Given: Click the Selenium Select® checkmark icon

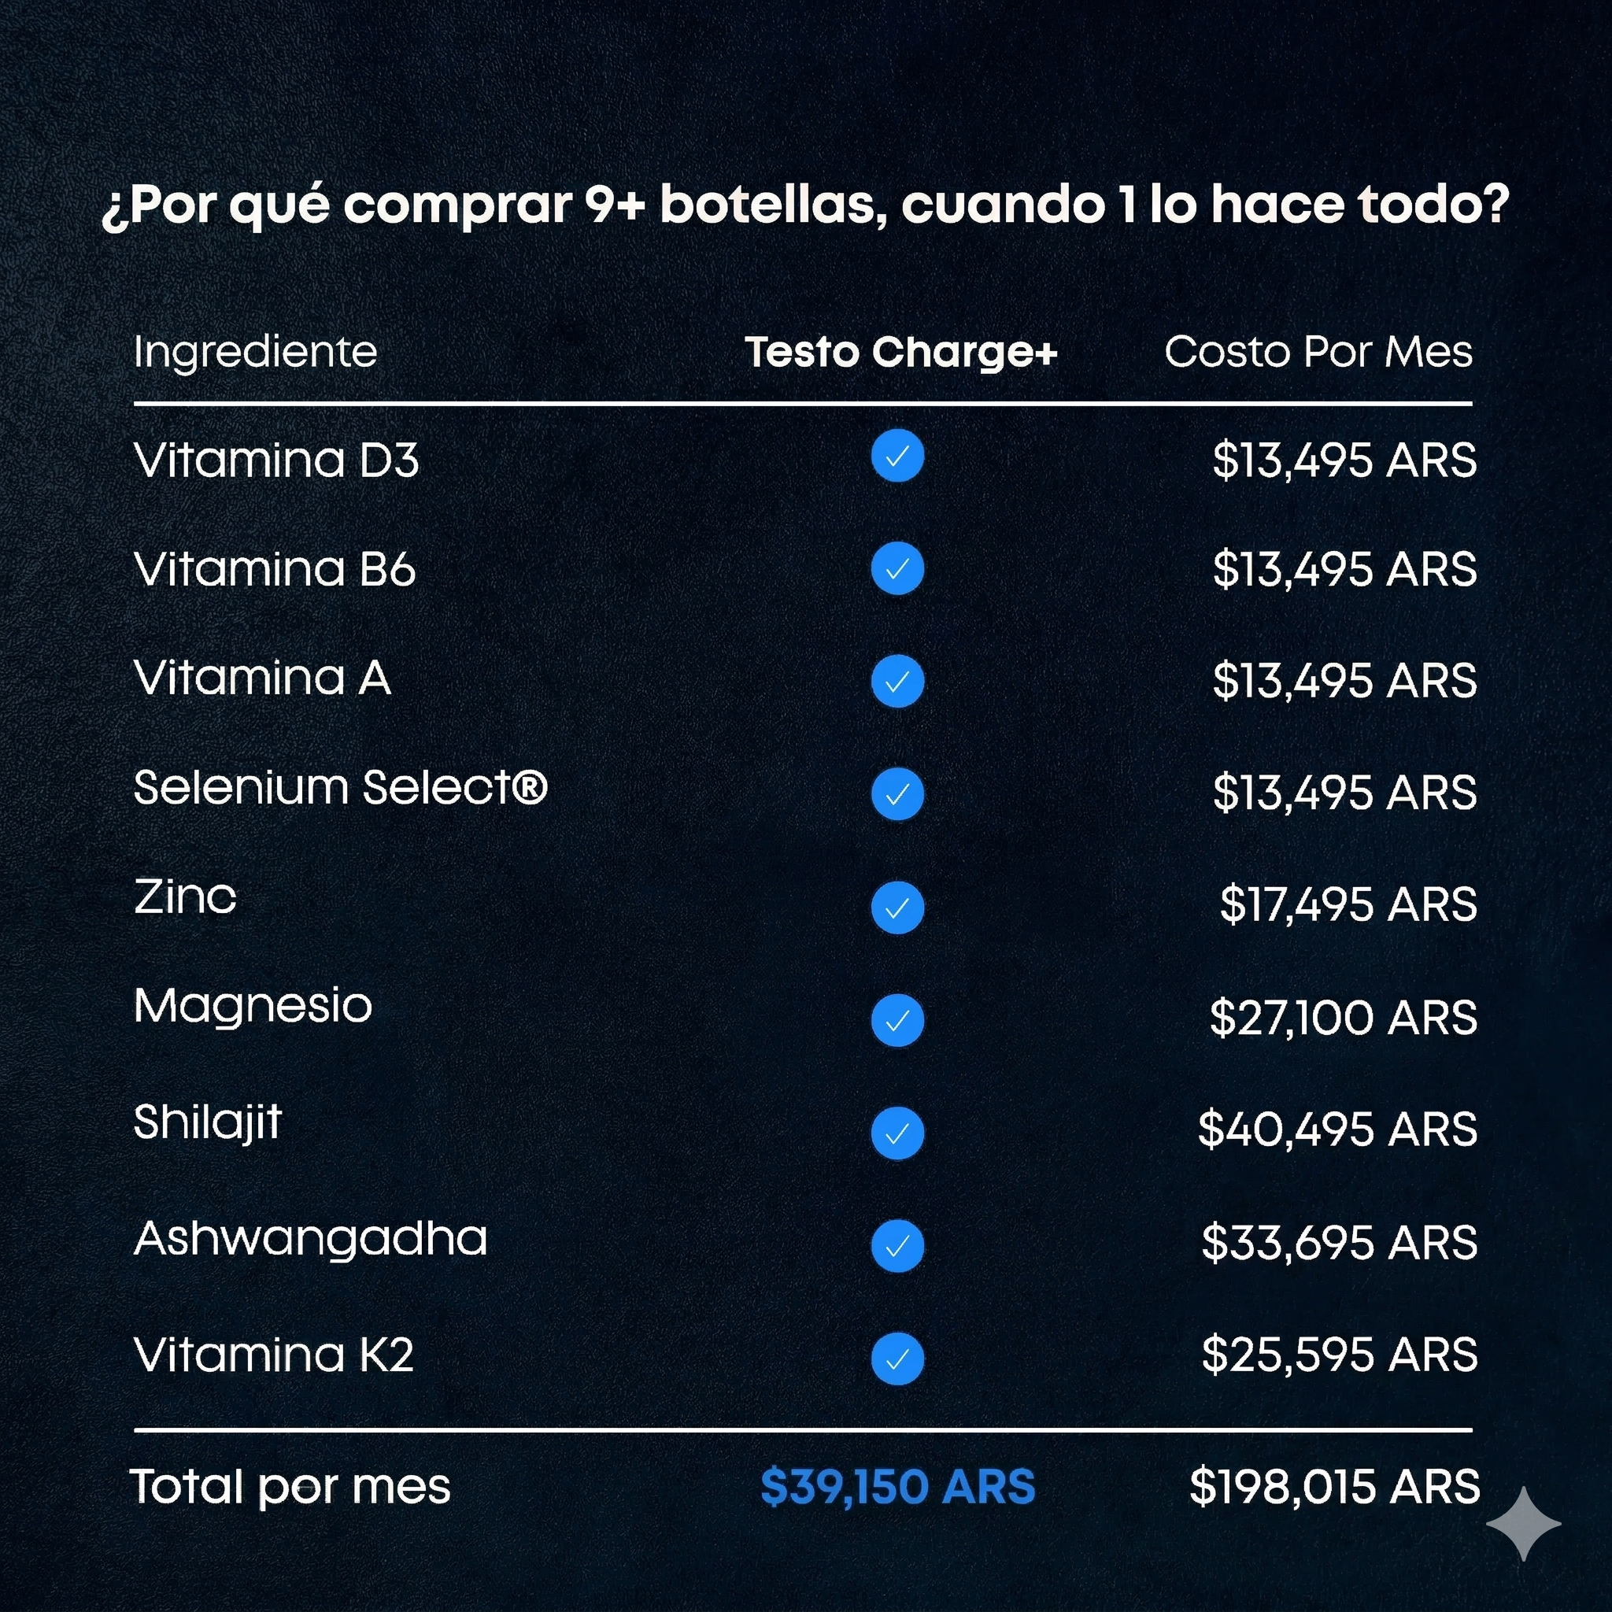Looking at the screenshot, I should tap(897, 794).
